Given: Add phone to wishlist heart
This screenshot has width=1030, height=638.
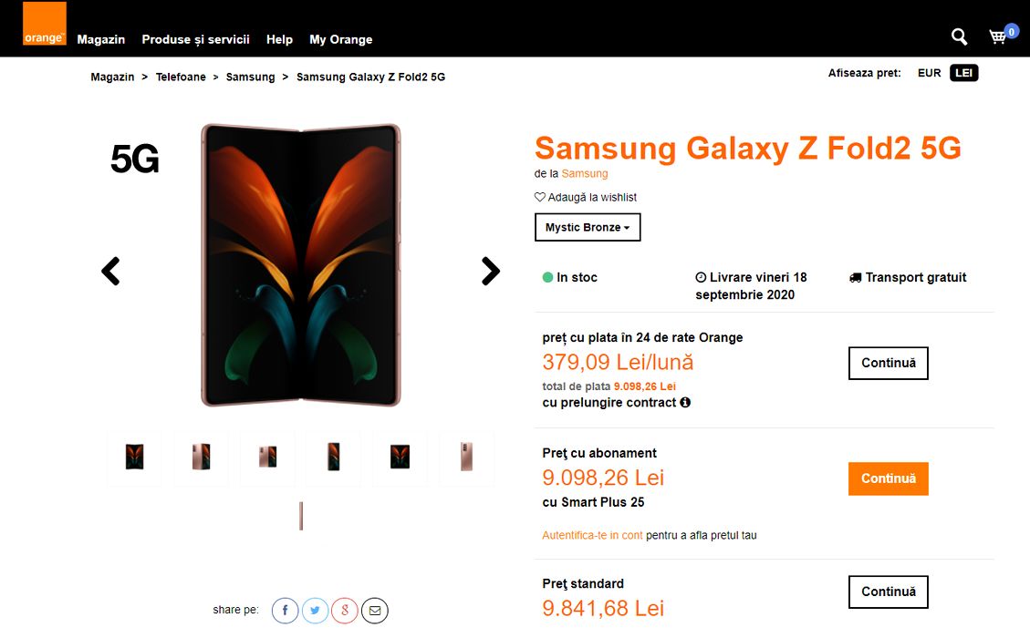Looking at the screenshot, I should [x=540, y=197].
